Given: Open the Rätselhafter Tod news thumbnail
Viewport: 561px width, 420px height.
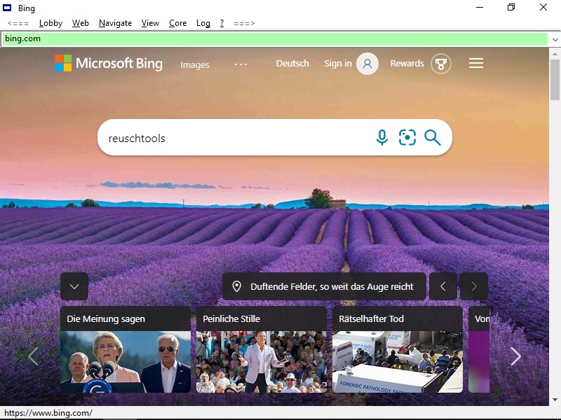Looking at the screenshot, I should (x=397, y=361).
